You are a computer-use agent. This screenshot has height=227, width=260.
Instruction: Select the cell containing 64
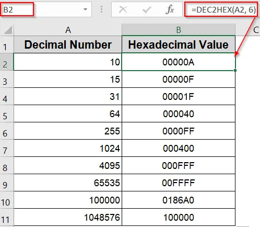click(x=68, y=113)
